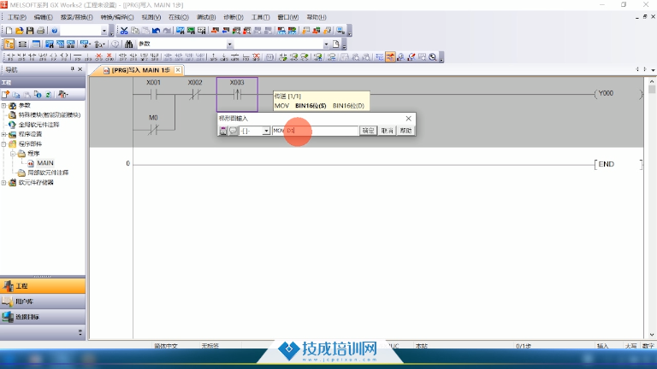Save the project with the floppy icon
This screenshot has height=369, width=657.
click(x=30, y=31)
